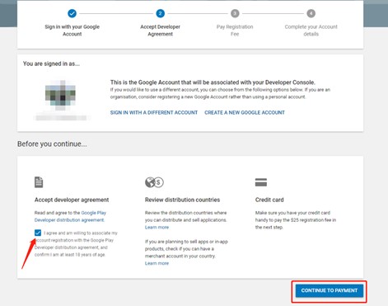Uncheck the developer agreement checkbox
This screenshot has width=388, height=306.
38,233
